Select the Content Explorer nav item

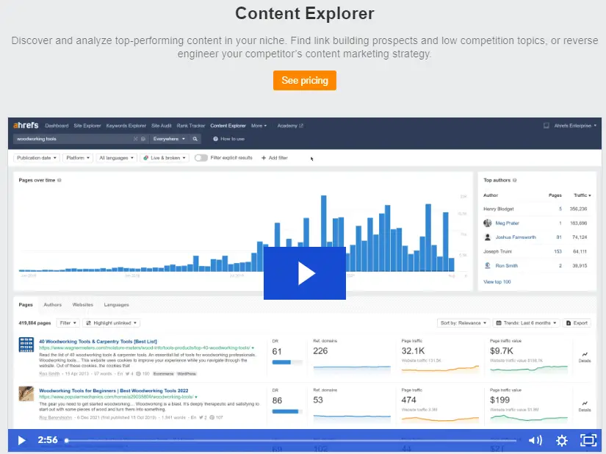(x=228, y=126)
